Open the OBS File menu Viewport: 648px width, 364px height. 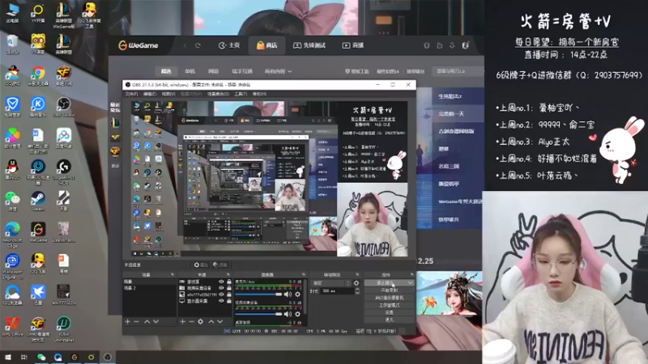click(x=131, y=94)
